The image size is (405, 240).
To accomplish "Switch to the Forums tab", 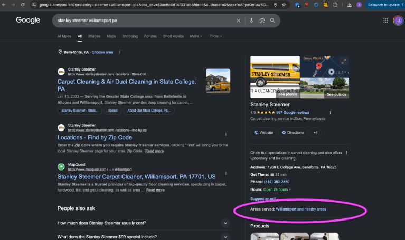I will 150,36.
